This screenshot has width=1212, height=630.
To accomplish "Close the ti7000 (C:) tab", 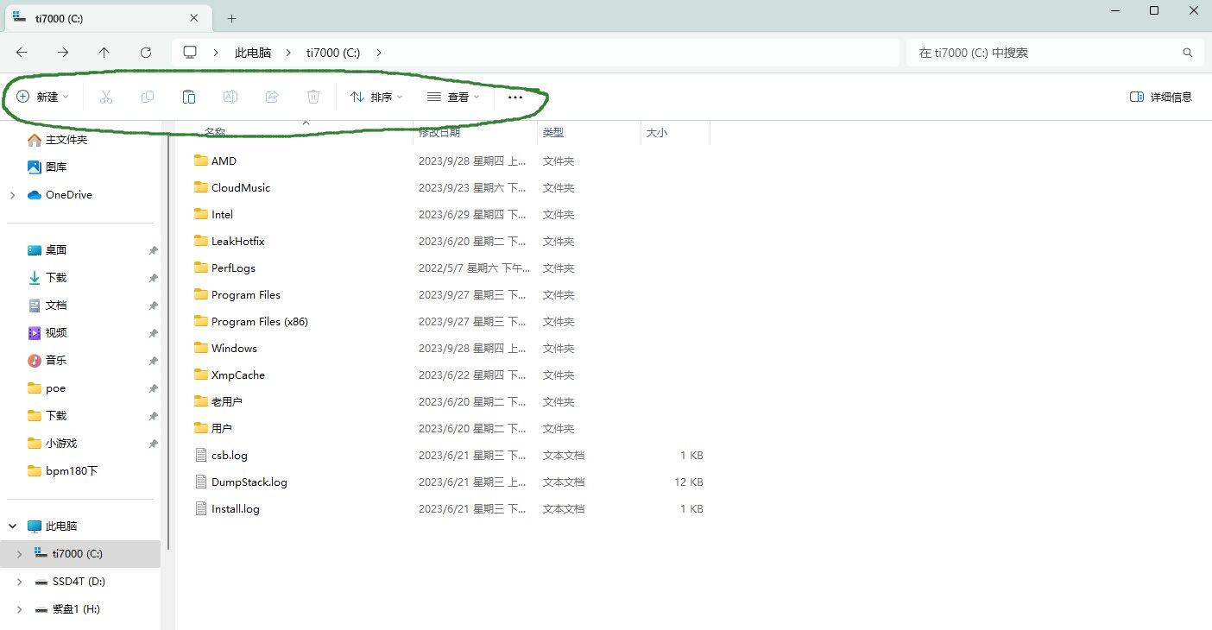I will (194, 18).
